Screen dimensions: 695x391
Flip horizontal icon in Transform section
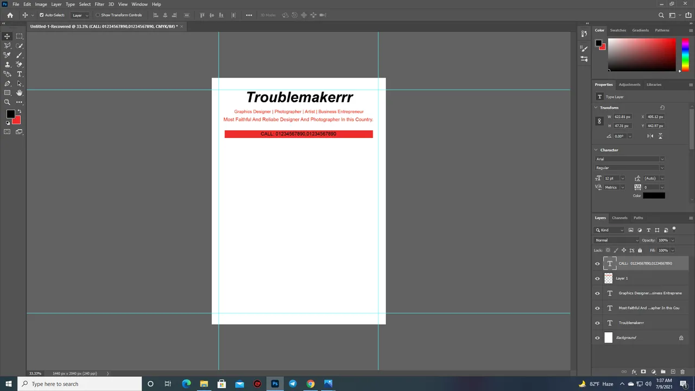point(650,136)
